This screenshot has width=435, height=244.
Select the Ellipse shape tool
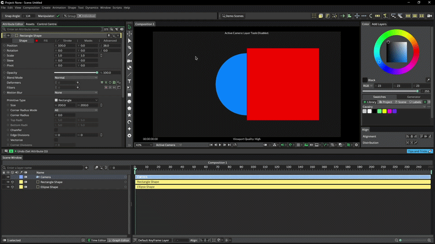tap(129, 102)
